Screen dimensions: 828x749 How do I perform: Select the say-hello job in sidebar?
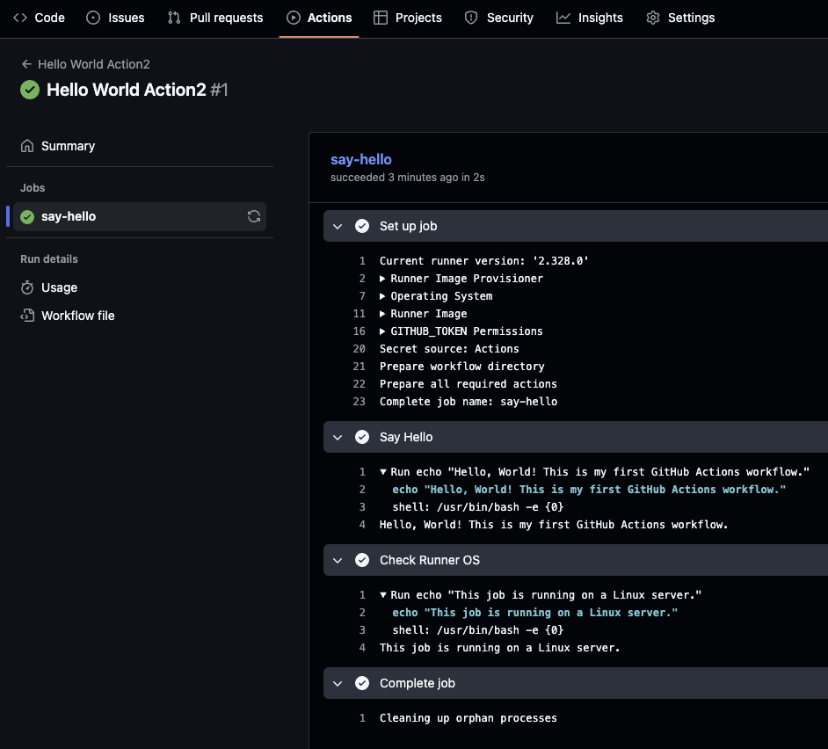click(x=140, y=216)
